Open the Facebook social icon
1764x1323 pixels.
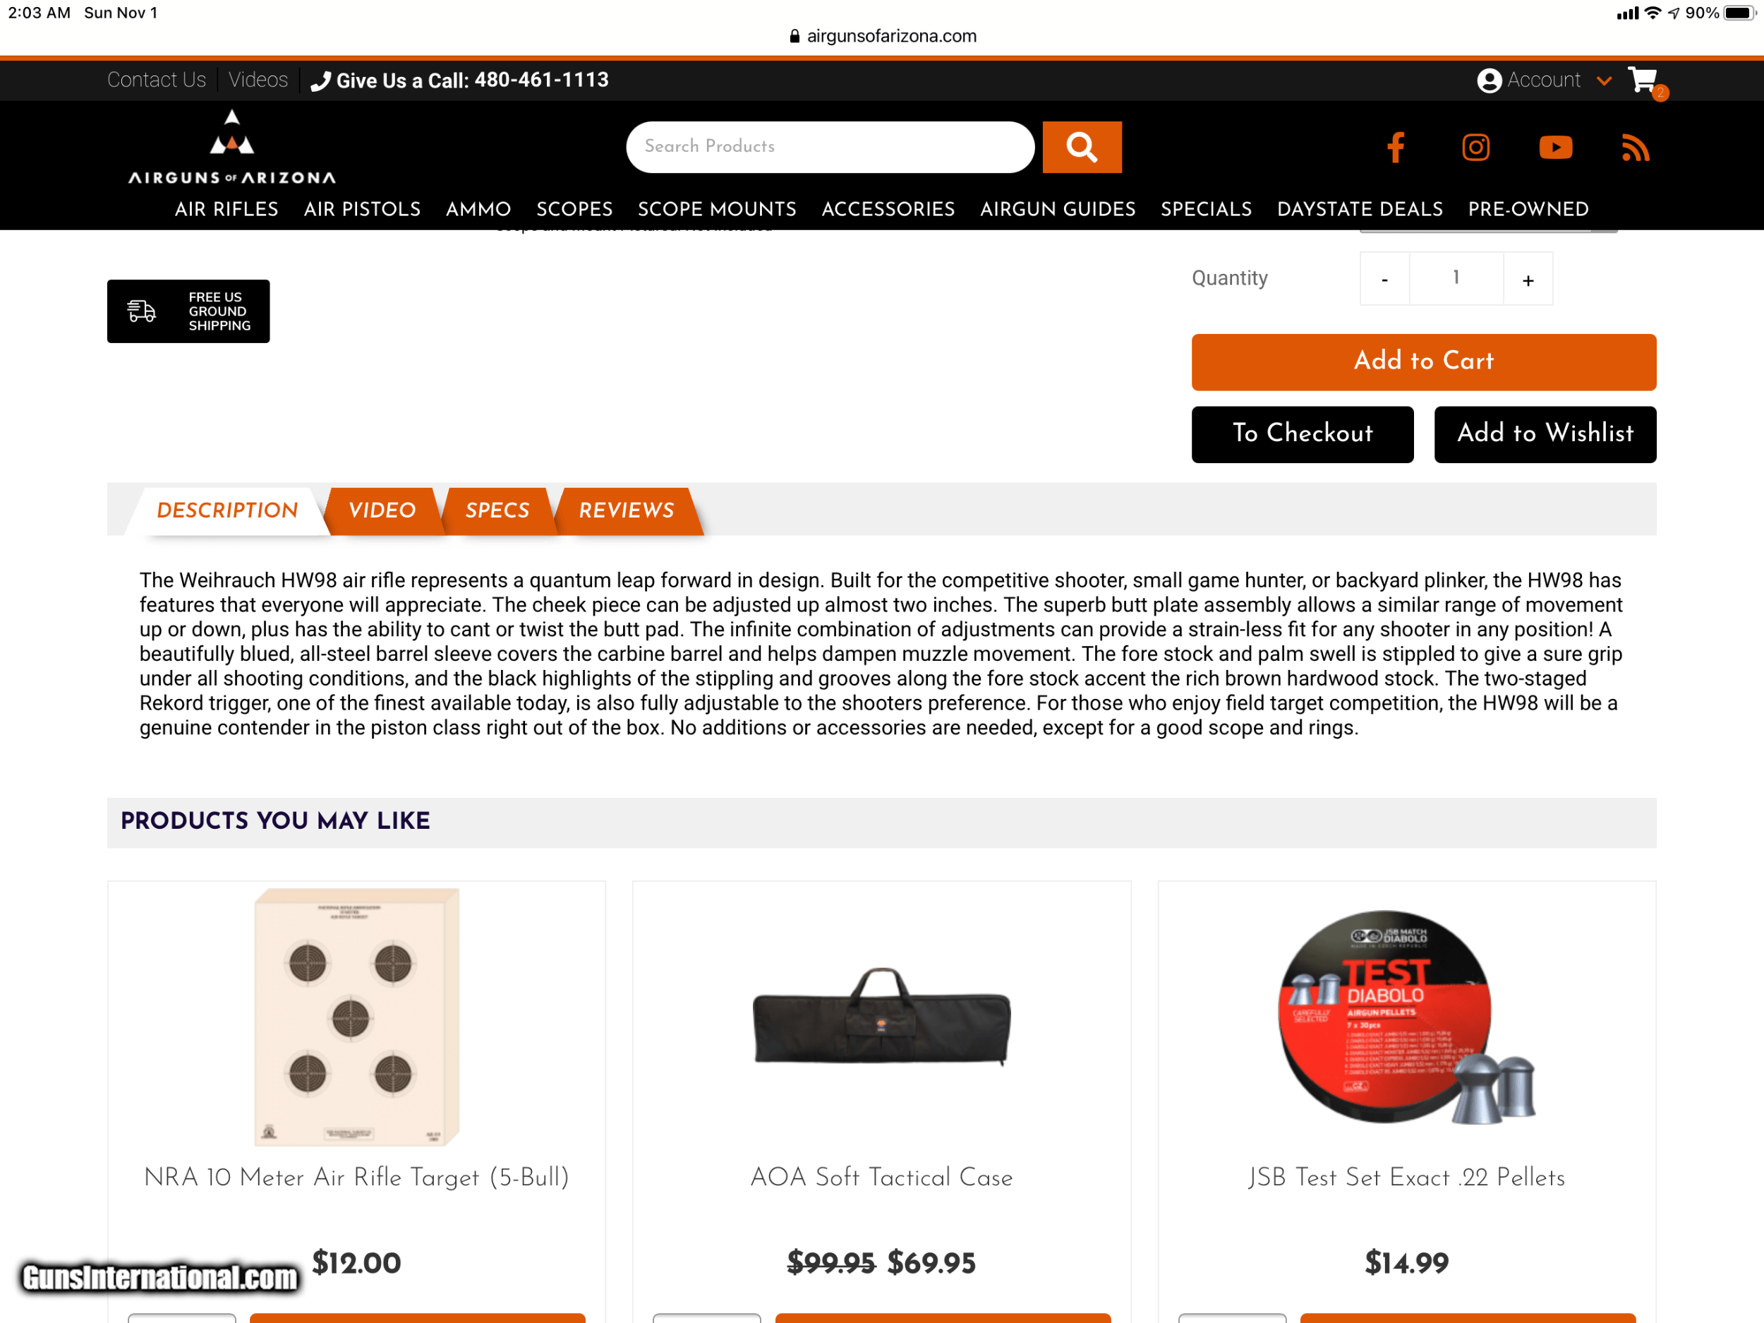click(x=1395, y=148)
